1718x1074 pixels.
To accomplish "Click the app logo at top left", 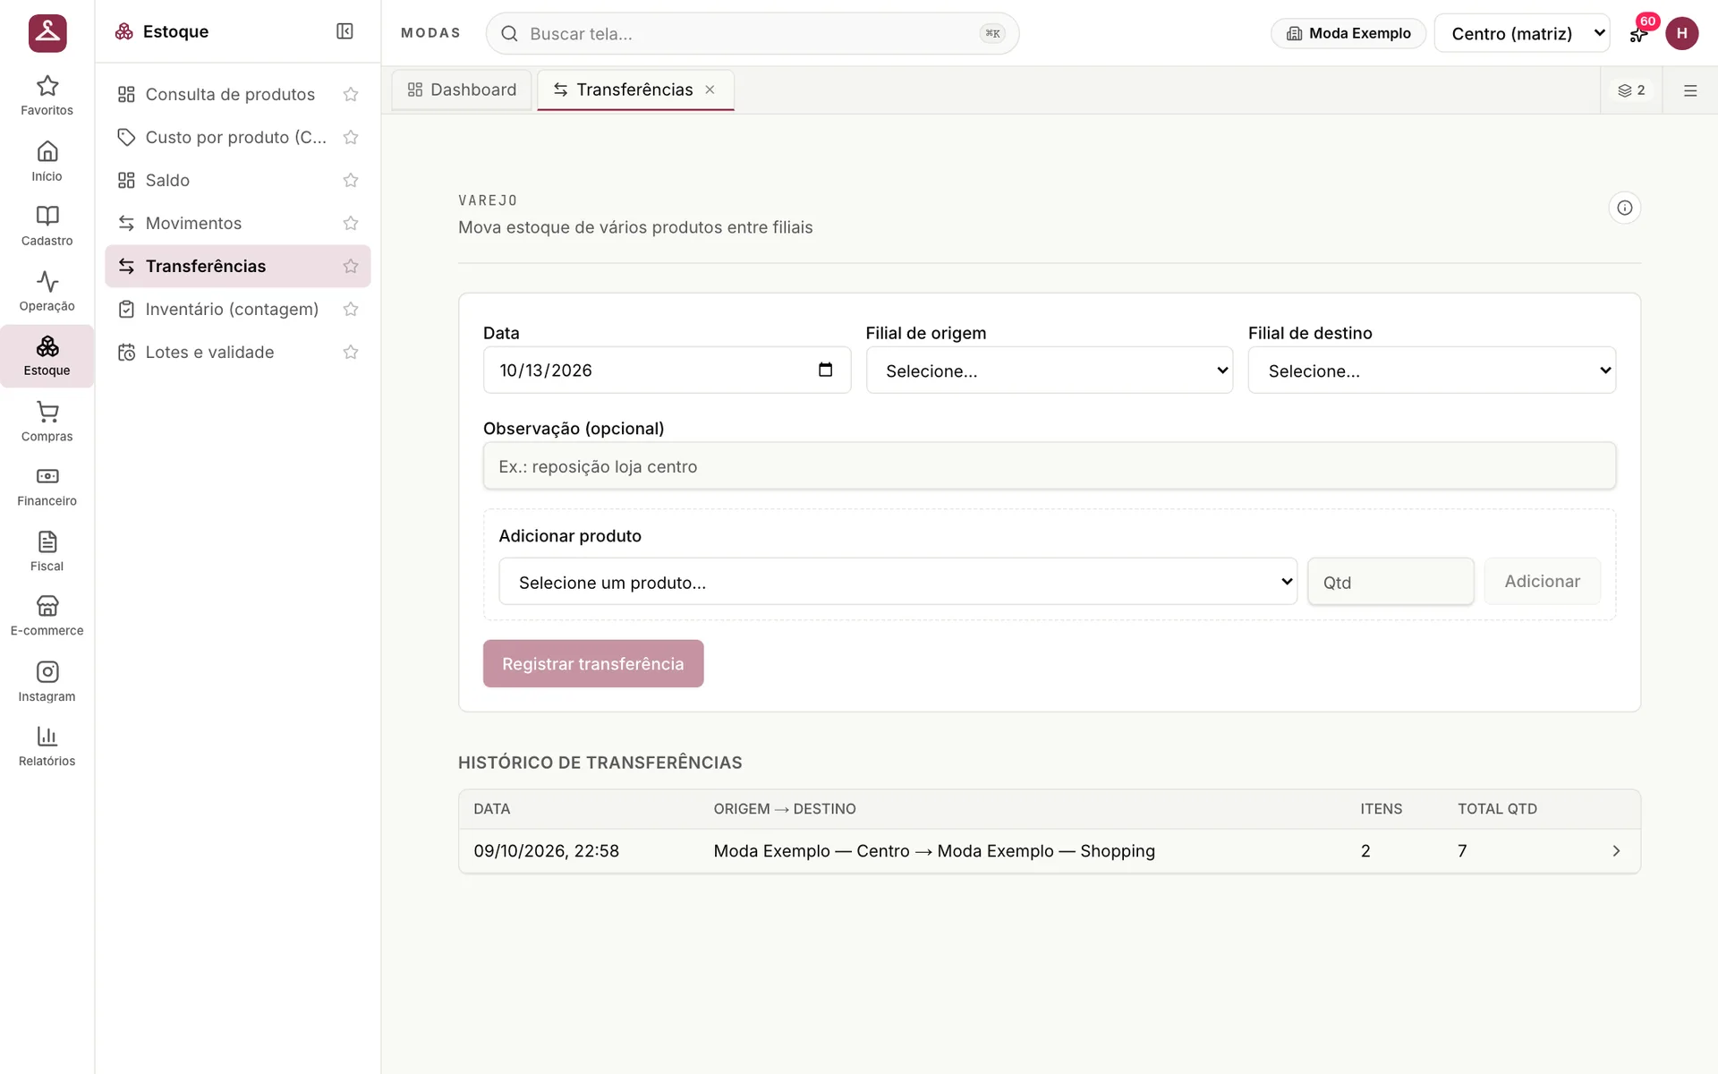I will (47, 33).
